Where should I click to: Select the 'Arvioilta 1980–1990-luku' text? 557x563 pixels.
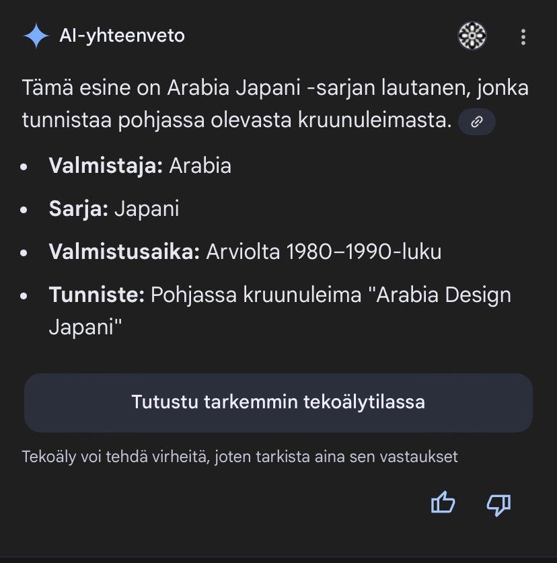(x=324, y=252)
